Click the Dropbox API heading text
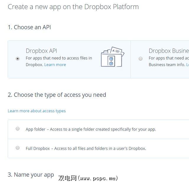 coord(41,51)
